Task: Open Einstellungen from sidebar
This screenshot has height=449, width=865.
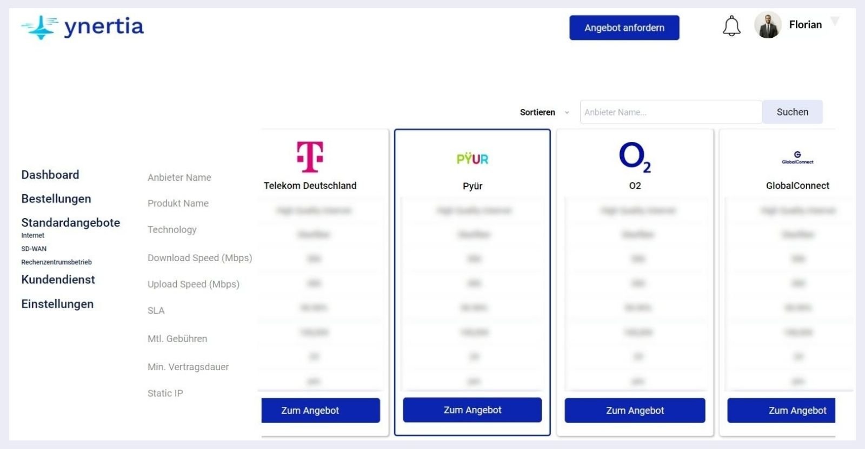Action: point(57,304)
